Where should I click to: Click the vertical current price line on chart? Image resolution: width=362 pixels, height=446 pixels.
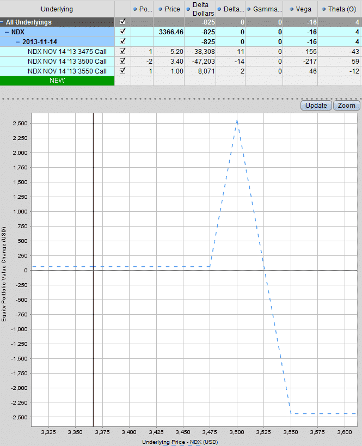pos(93,270)
